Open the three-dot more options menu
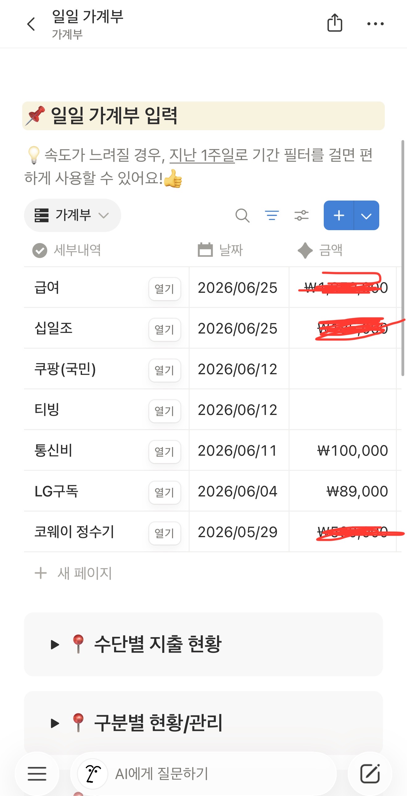The width and height of the screenshot is (407, 796). coord(375,24)
